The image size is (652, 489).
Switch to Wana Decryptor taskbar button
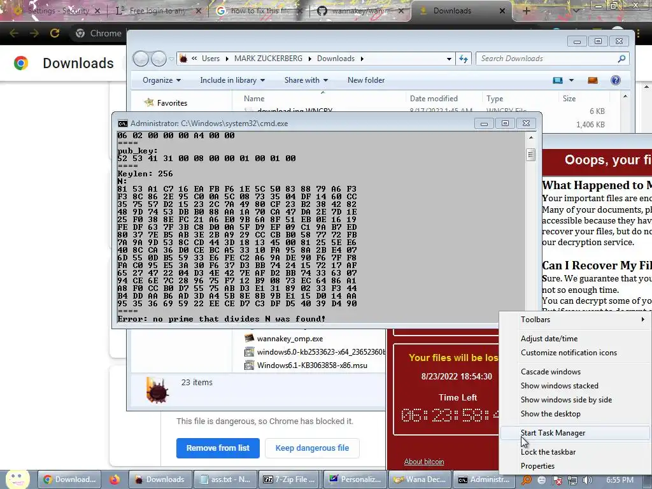(419, 479)
